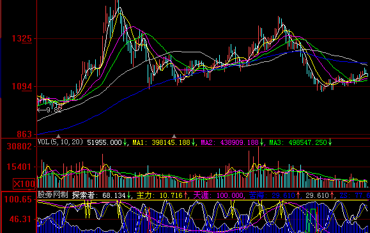Click the ←9.82 low price annotation
The image size is (370, 233).
click(50, 110)
